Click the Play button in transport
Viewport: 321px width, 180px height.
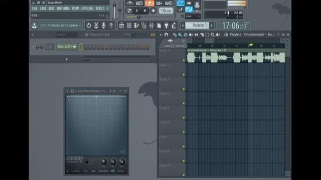tap(137, 10)
